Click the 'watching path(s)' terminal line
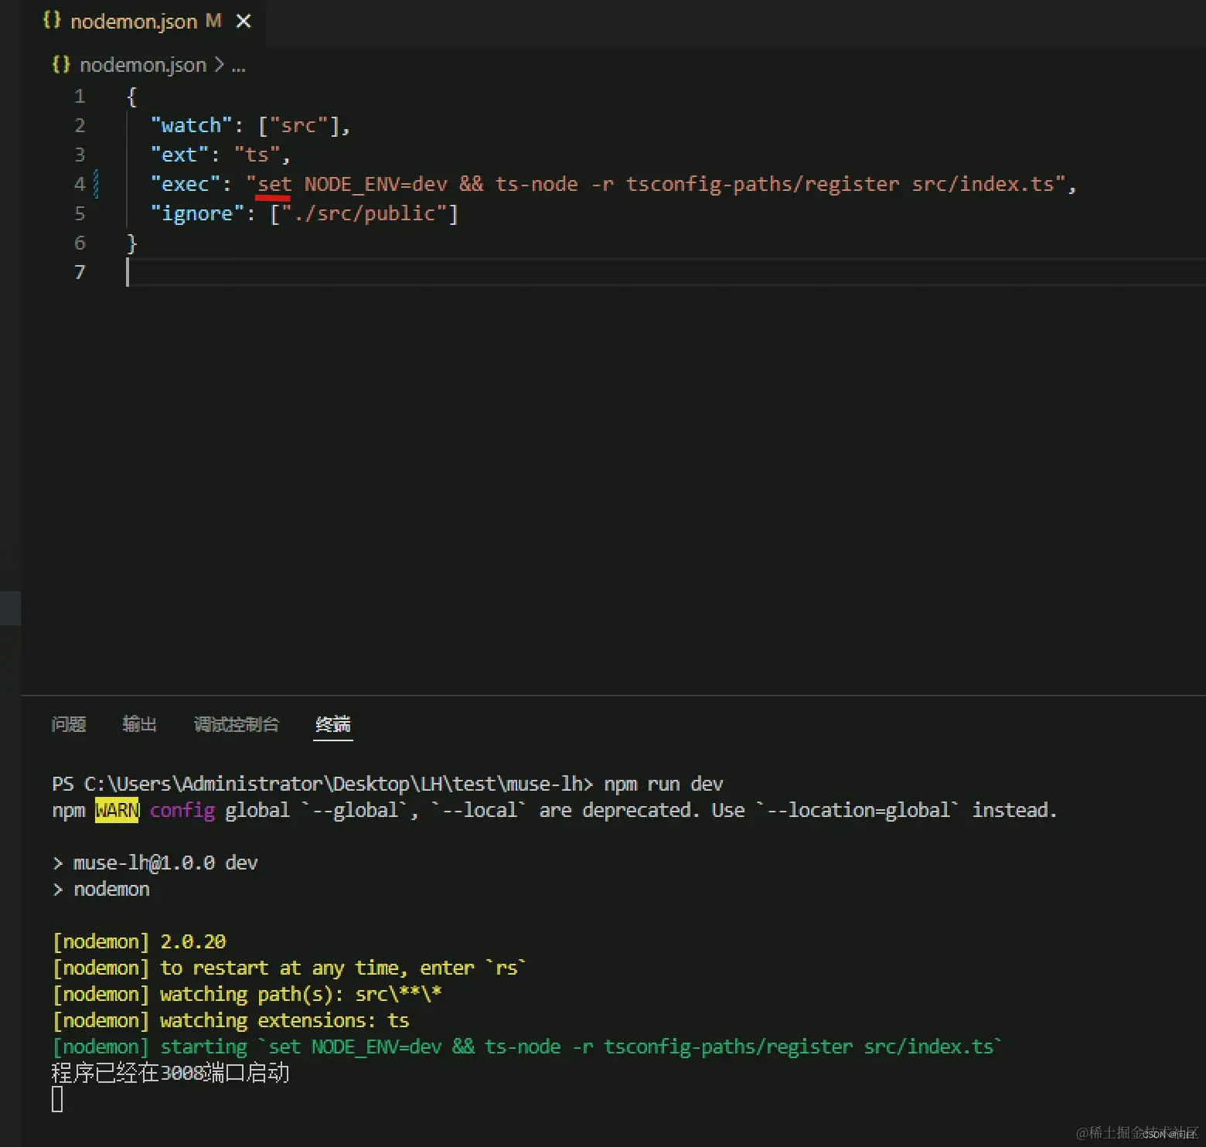This screenshot has width=1206, height=1147. [x=247, y=995]
